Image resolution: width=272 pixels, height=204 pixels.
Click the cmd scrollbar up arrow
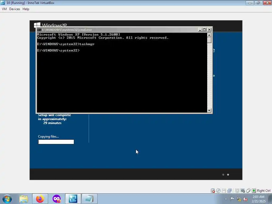click(209, 35)
